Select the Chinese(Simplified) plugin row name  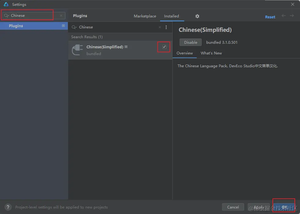click(105, 47)
